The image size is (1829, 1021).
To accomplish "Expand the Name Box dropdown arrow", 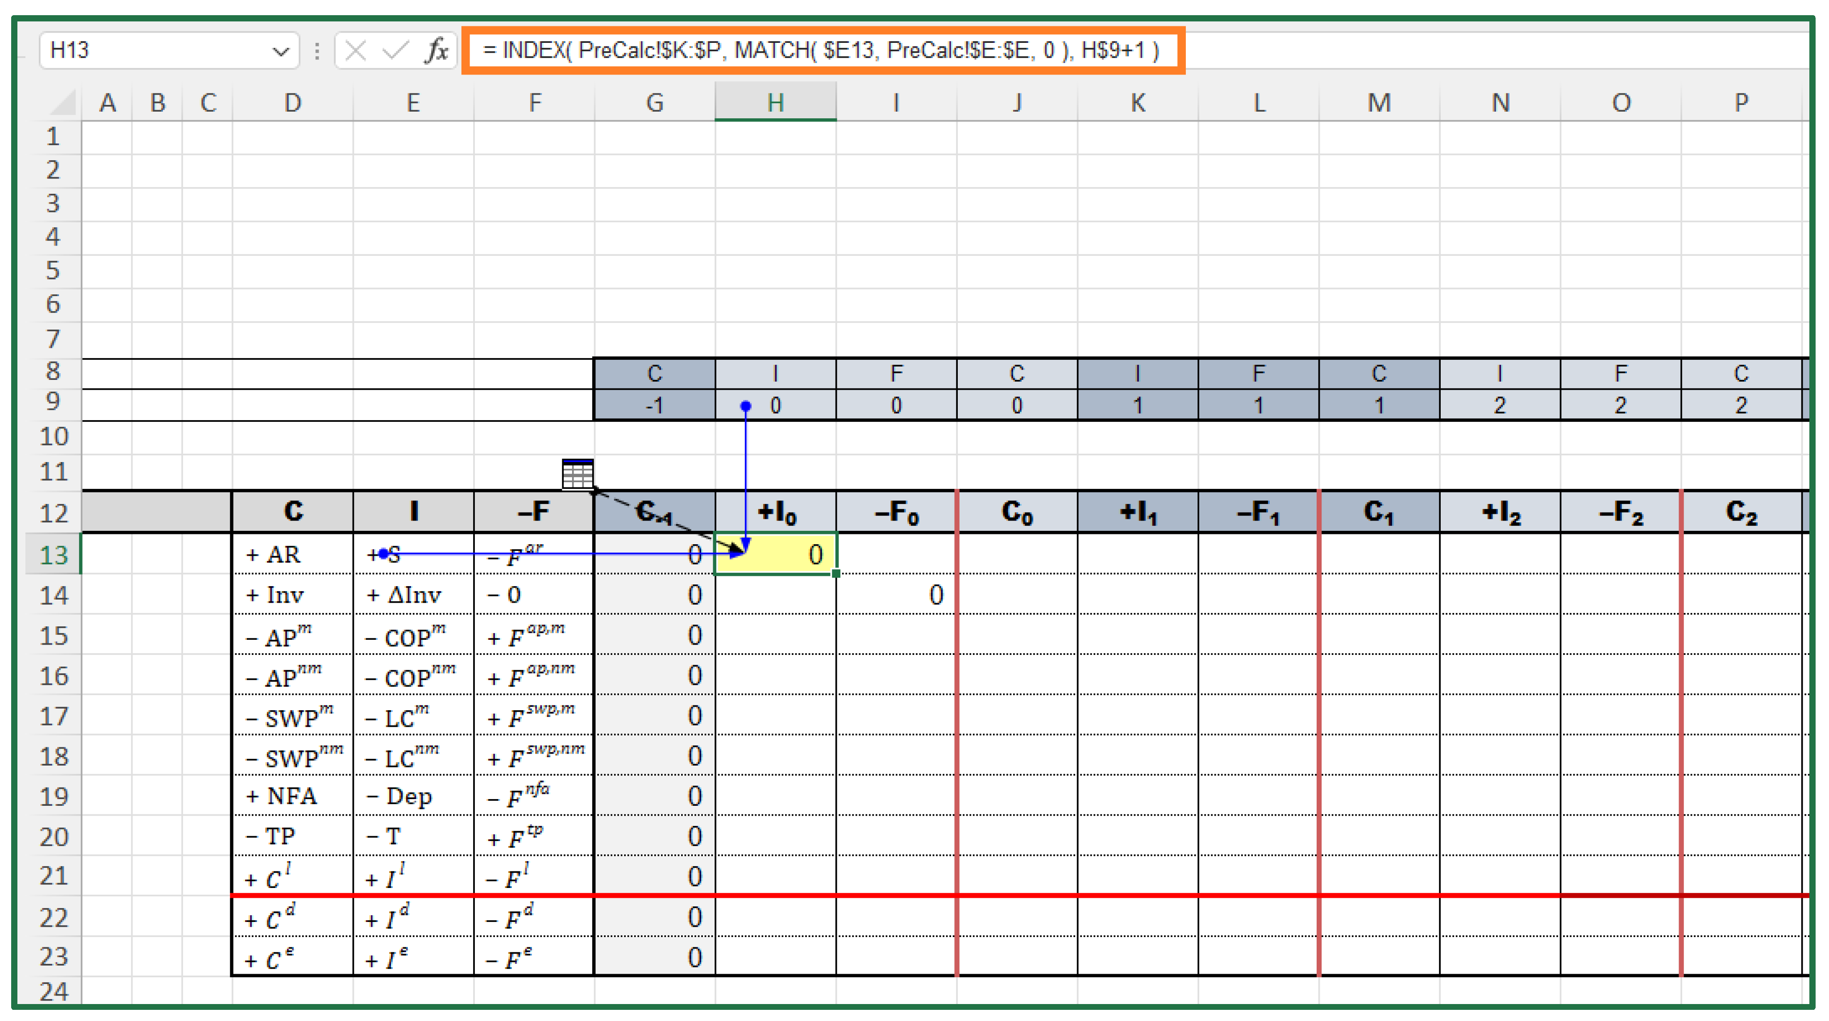I will click(280, 51).
